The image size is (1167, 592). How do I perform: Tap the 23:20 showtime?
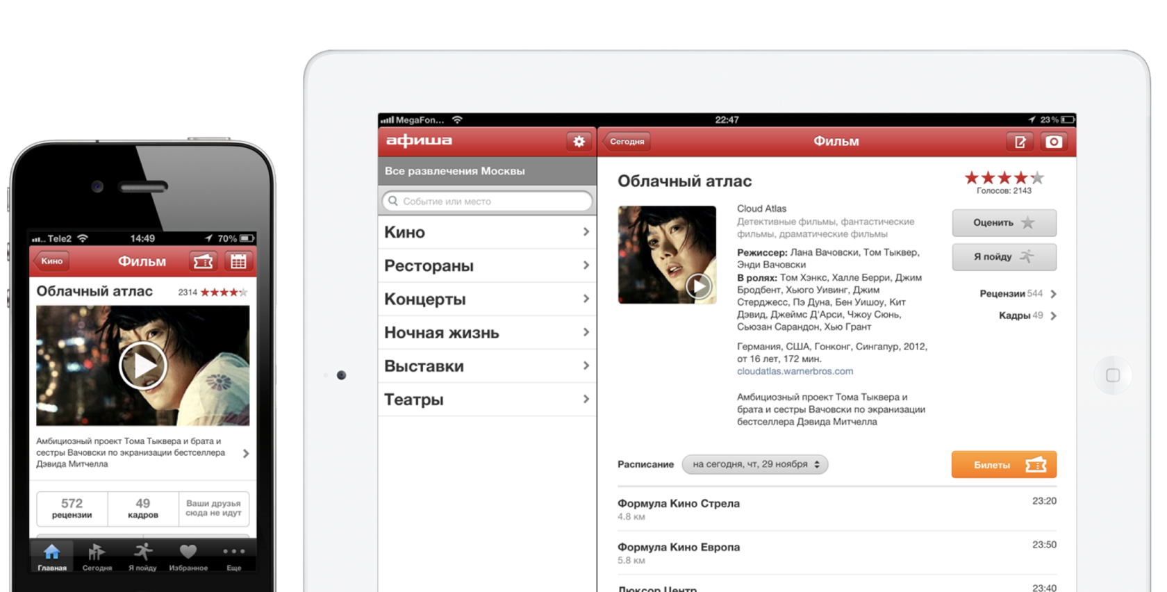pyautogui.click(x=1044, y=501)
